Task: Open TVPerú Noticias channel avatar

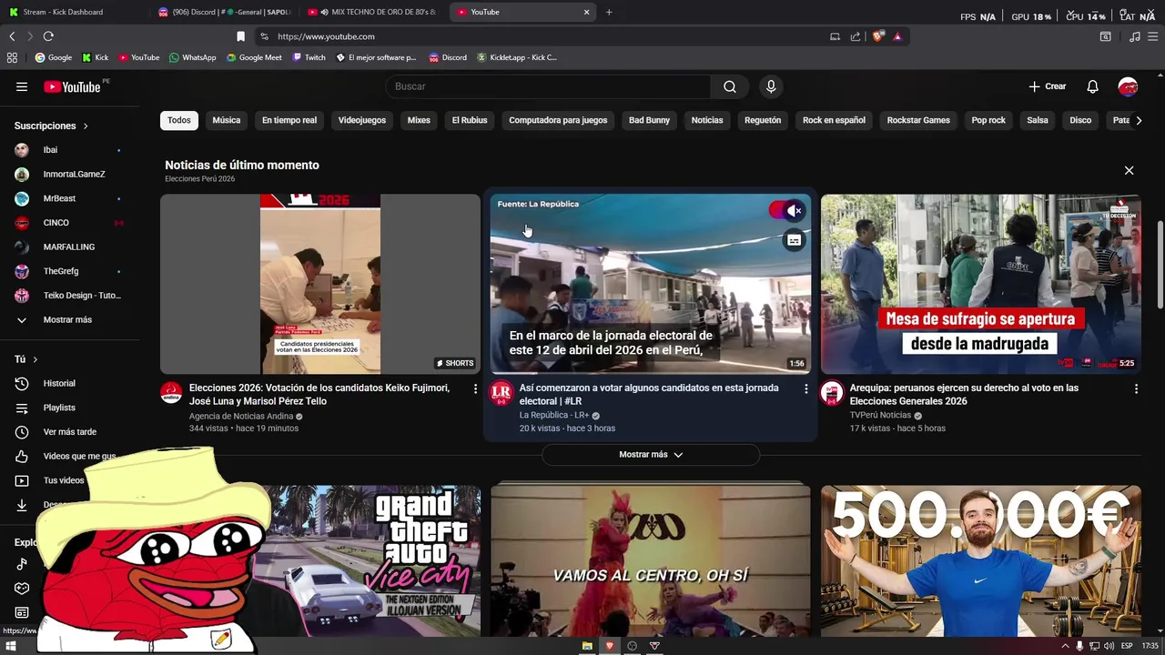Action: (x=832, y=392)
